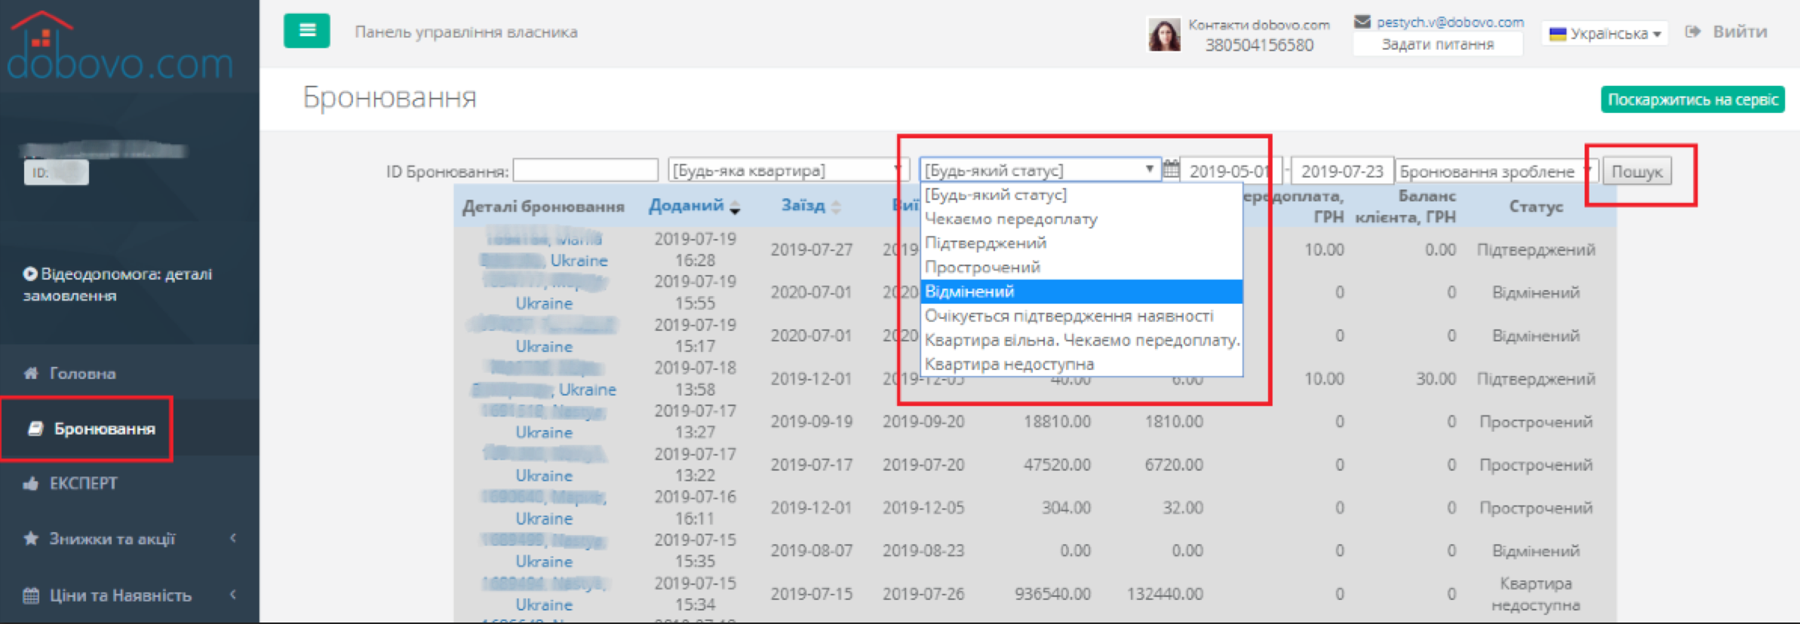Click the 'Задати питання' button
Viewport: 1800px width, 624px height.
tap(1438, 44)
